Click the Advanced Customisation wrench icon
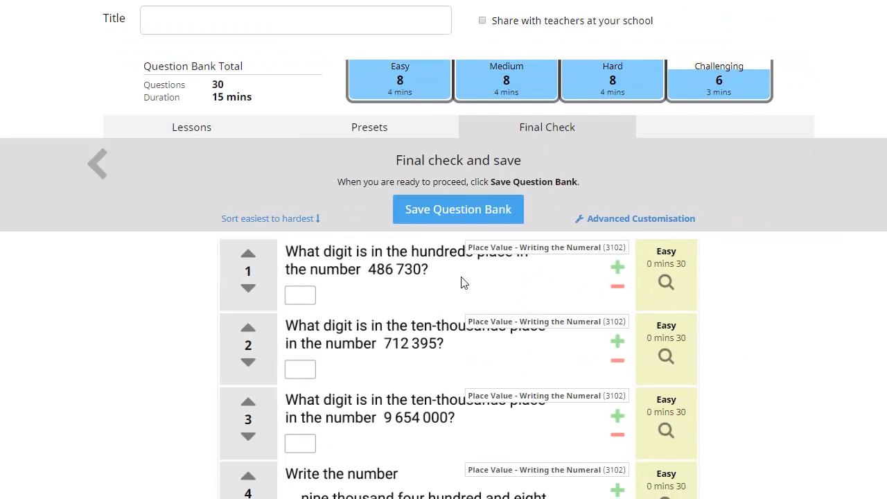The image size is (887, 499). point(579,218)
